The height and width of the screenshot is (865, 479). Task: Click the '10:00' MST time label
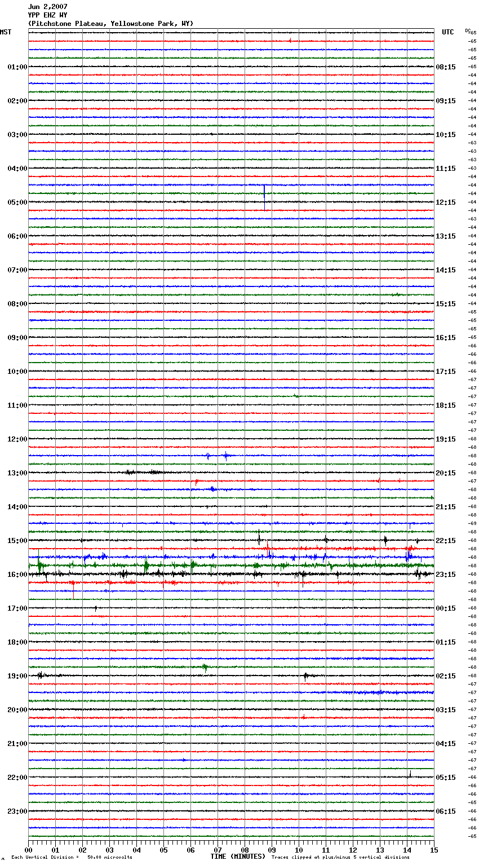point(17,372)
